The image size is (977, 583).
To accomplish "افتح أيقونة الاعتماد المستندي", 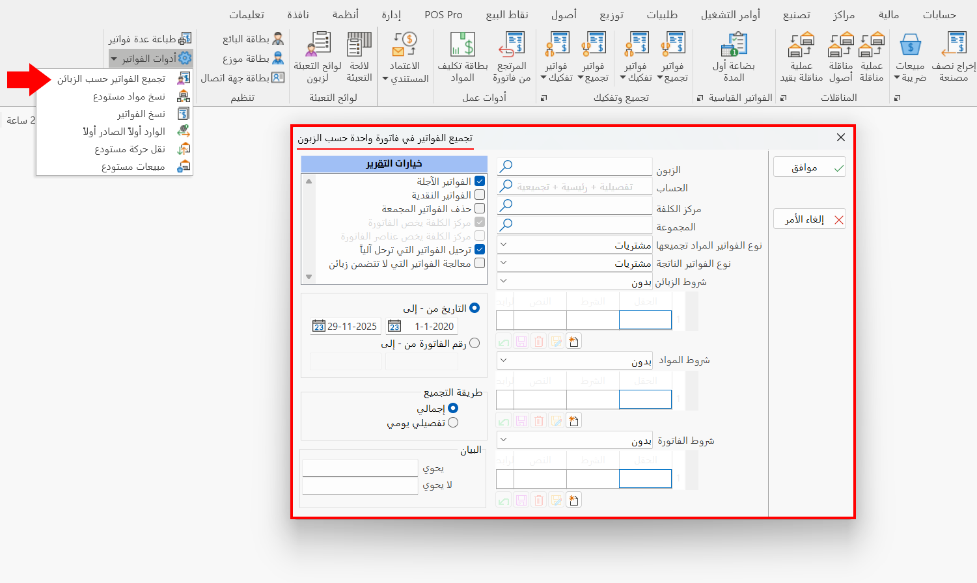I will click(x=404, y=55).
